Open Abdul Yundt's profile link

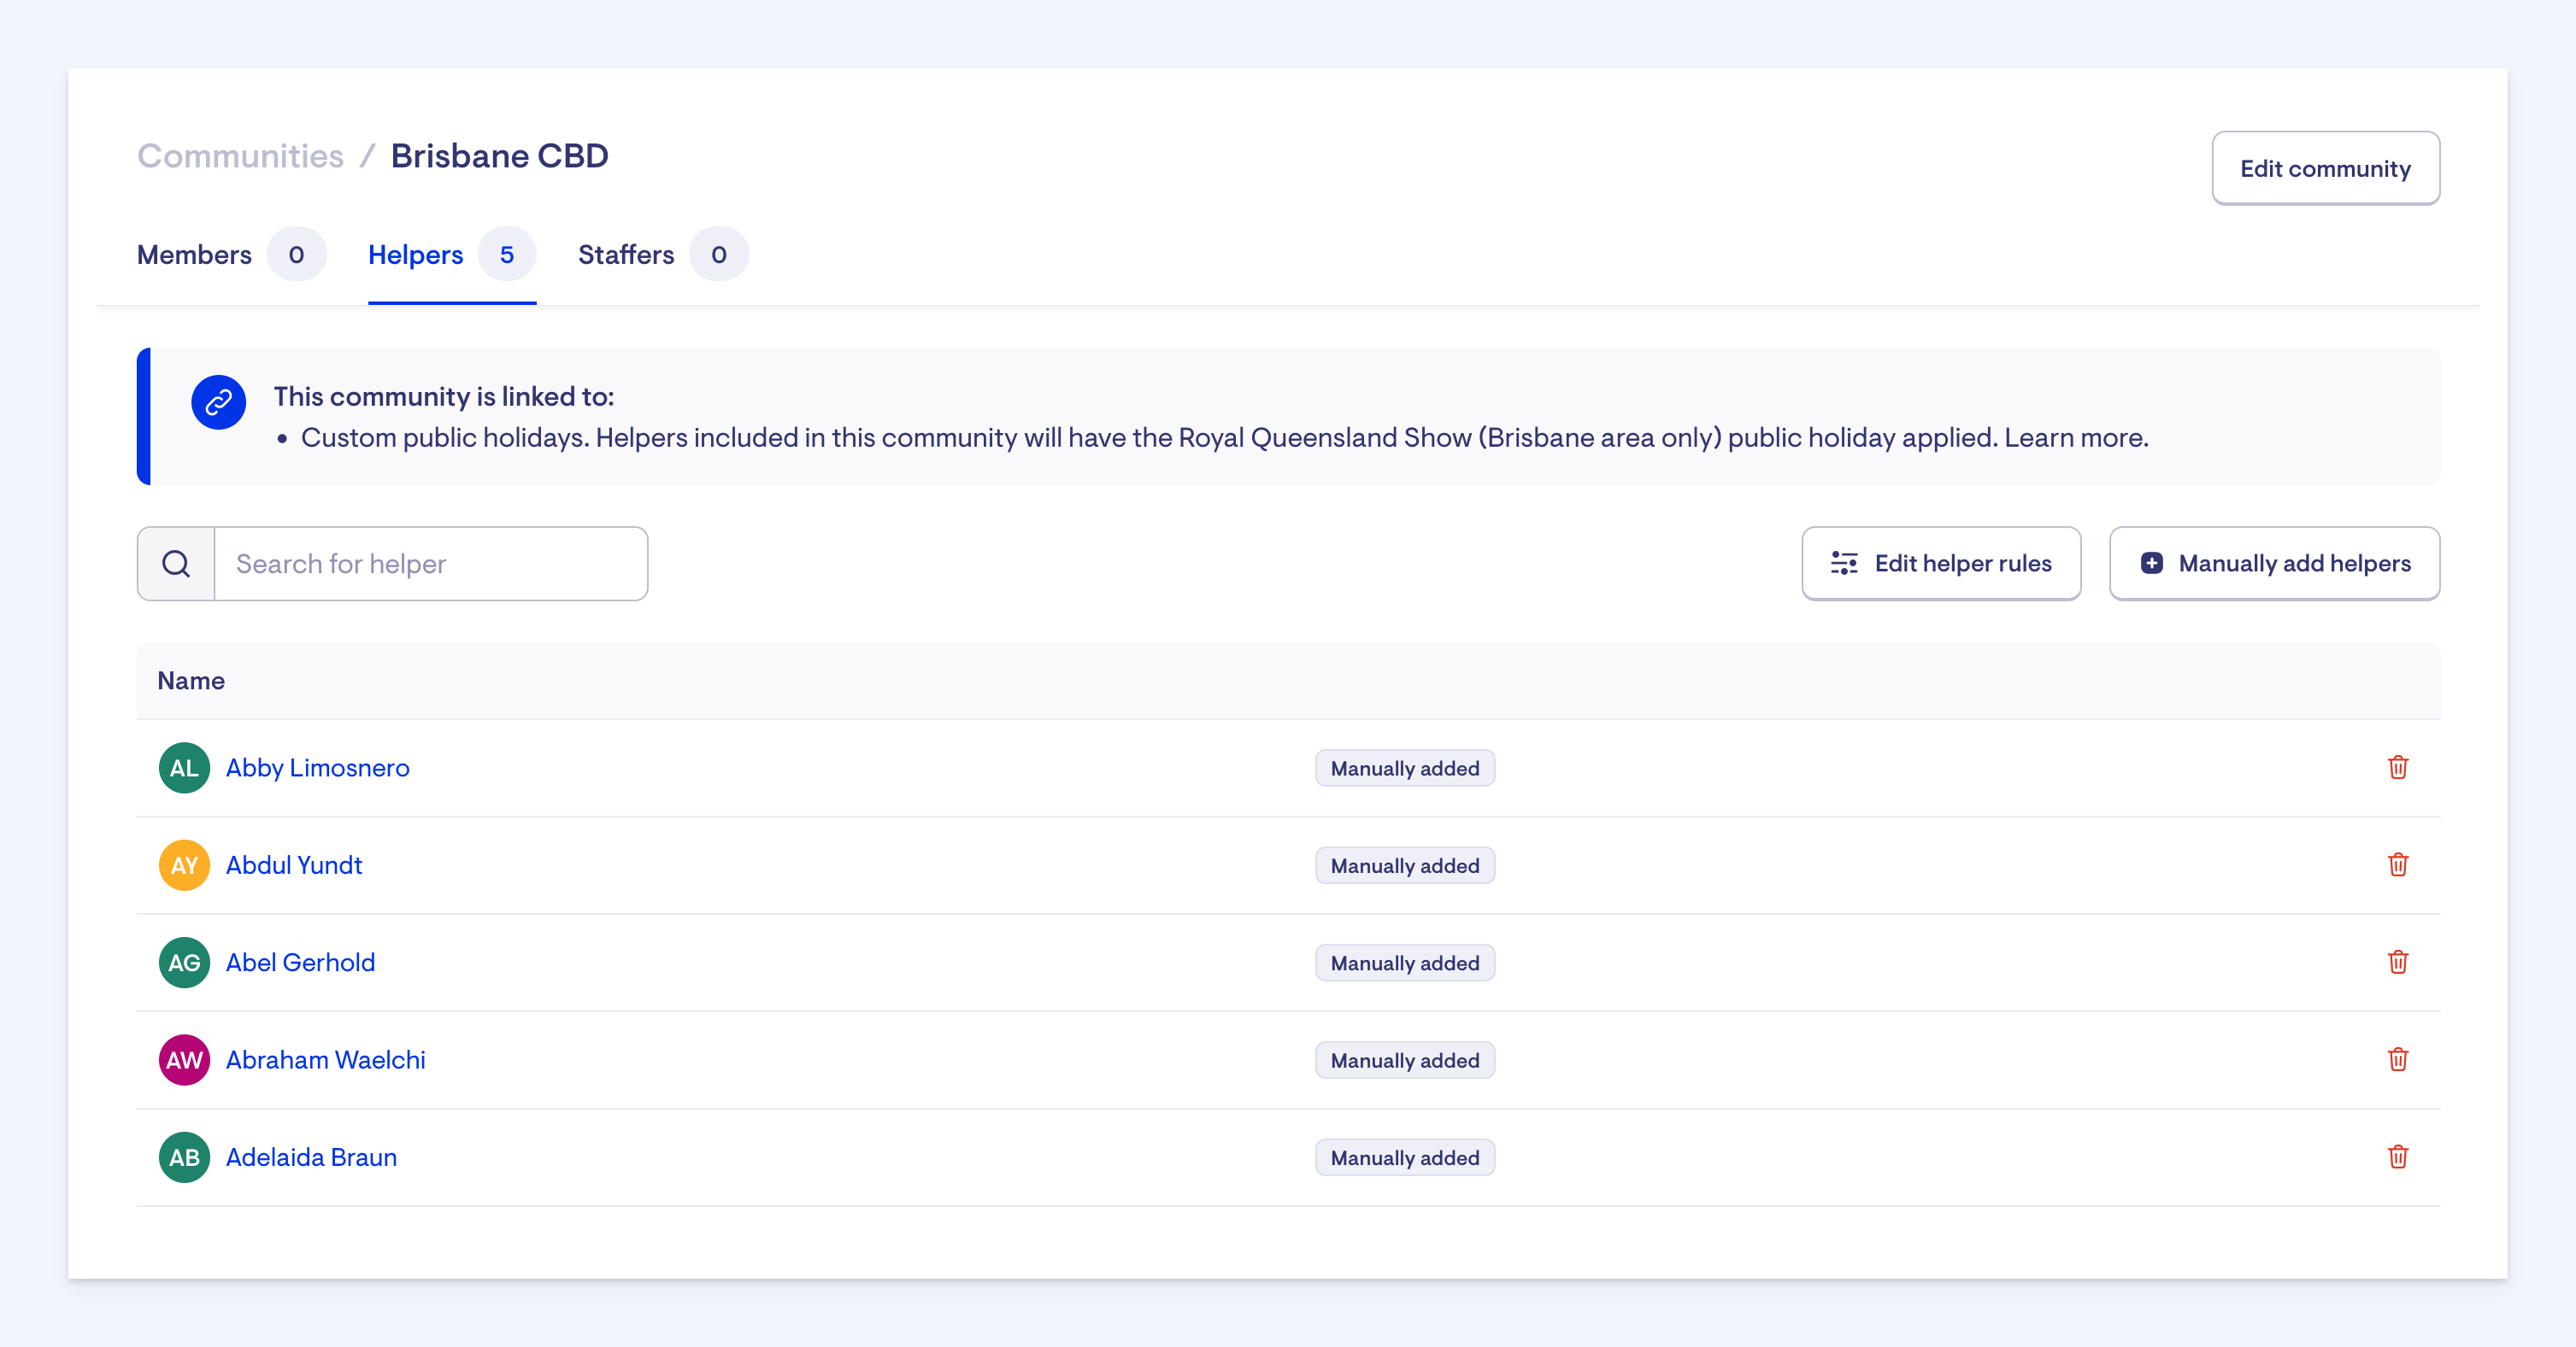coord(294,864)
